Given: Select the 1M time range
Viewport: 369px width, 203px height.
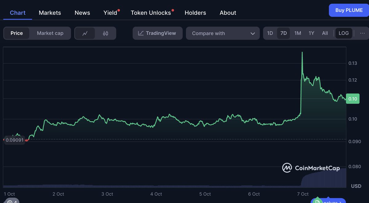Looking at the screenshot, I should tap(298, 33).
